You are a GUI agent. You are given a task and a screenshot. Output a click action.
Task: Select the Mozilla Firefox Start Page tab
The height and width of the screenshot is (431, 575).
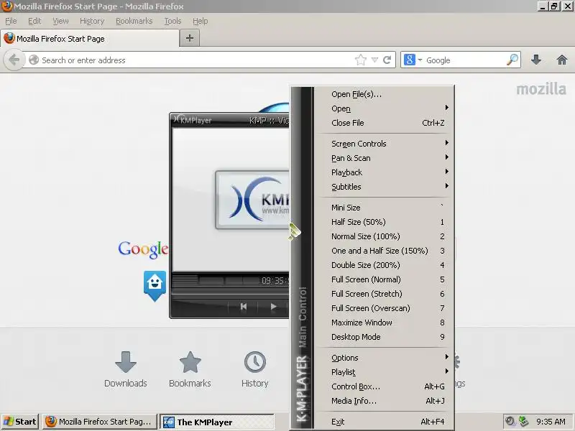(x=90, y=39)
